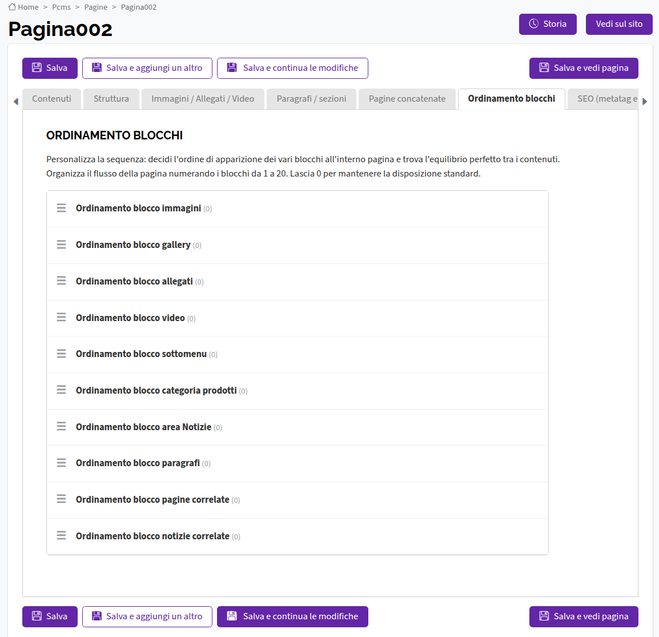
Task: Click the Vedi sul sito button
Action: pos(619,24)
